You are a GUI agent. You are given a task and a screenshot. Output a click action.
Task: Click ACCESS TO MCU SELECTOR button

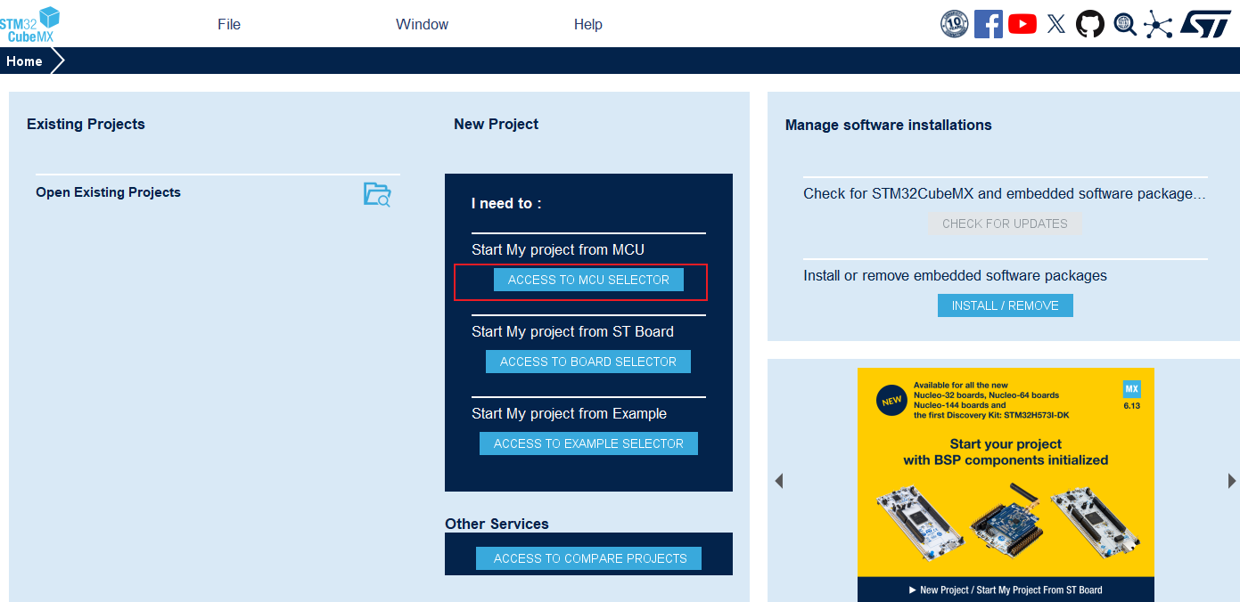click(588, 280)
